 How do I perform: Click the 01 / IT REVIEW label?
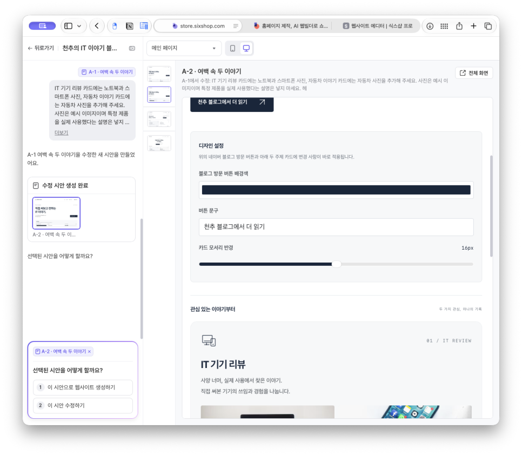point(449,341)
